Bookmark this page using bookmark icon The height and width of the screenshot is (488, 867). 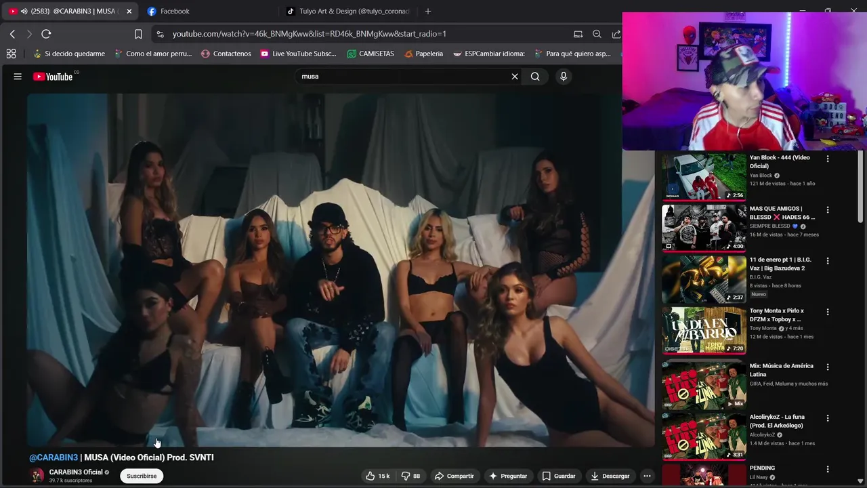tap(138, 34)
